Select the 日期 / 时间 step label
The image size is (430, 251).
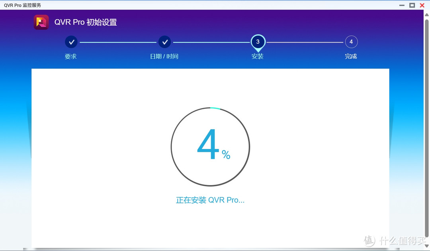(164, 56)
